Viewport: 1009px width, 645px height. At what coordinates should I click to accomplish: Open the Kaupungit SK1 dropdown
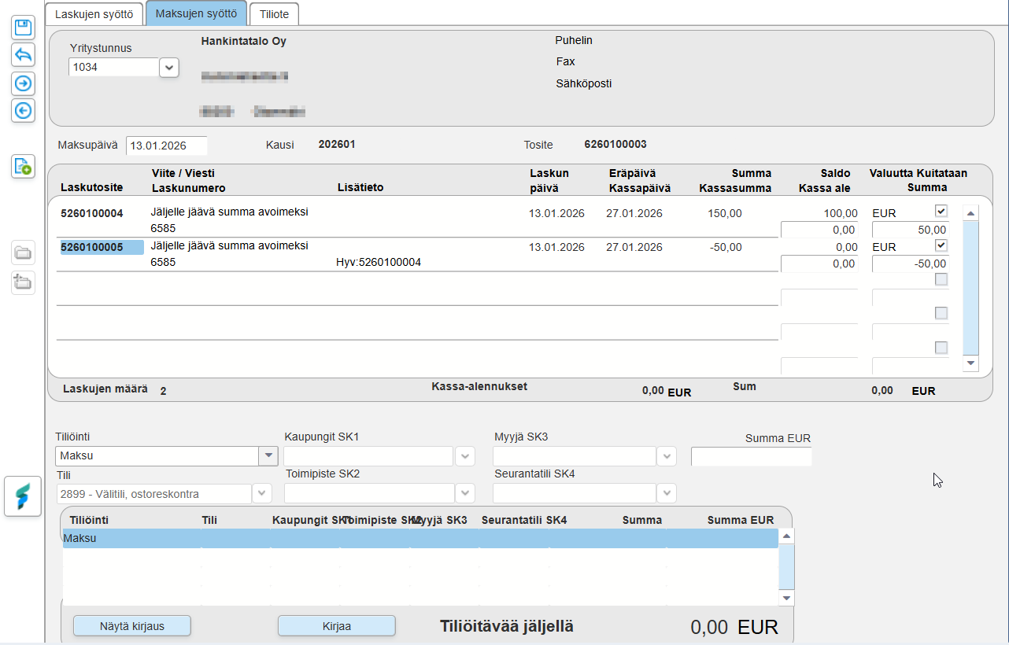(465, 456)
